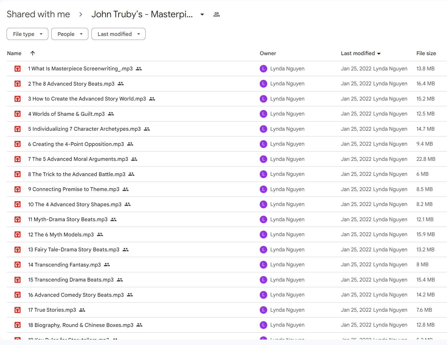The height and width of the screenshot is (345, 447).
Task: Reverse the Name sort order arrow
Action: 33,53
